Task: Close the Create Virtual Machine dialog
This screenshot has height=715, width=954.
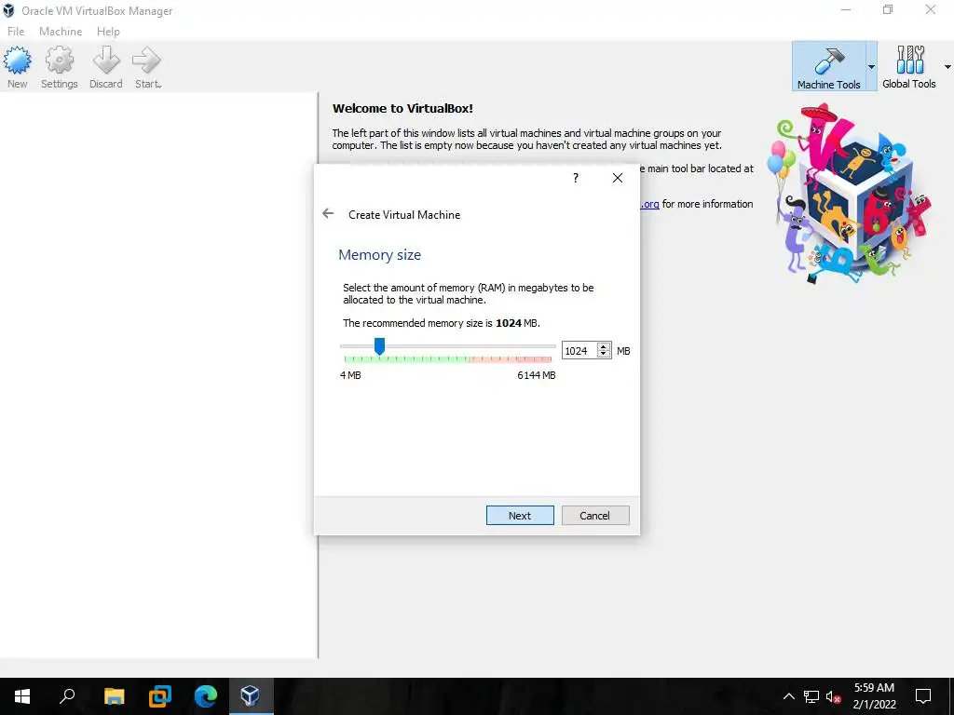Action: pos(618,178)
